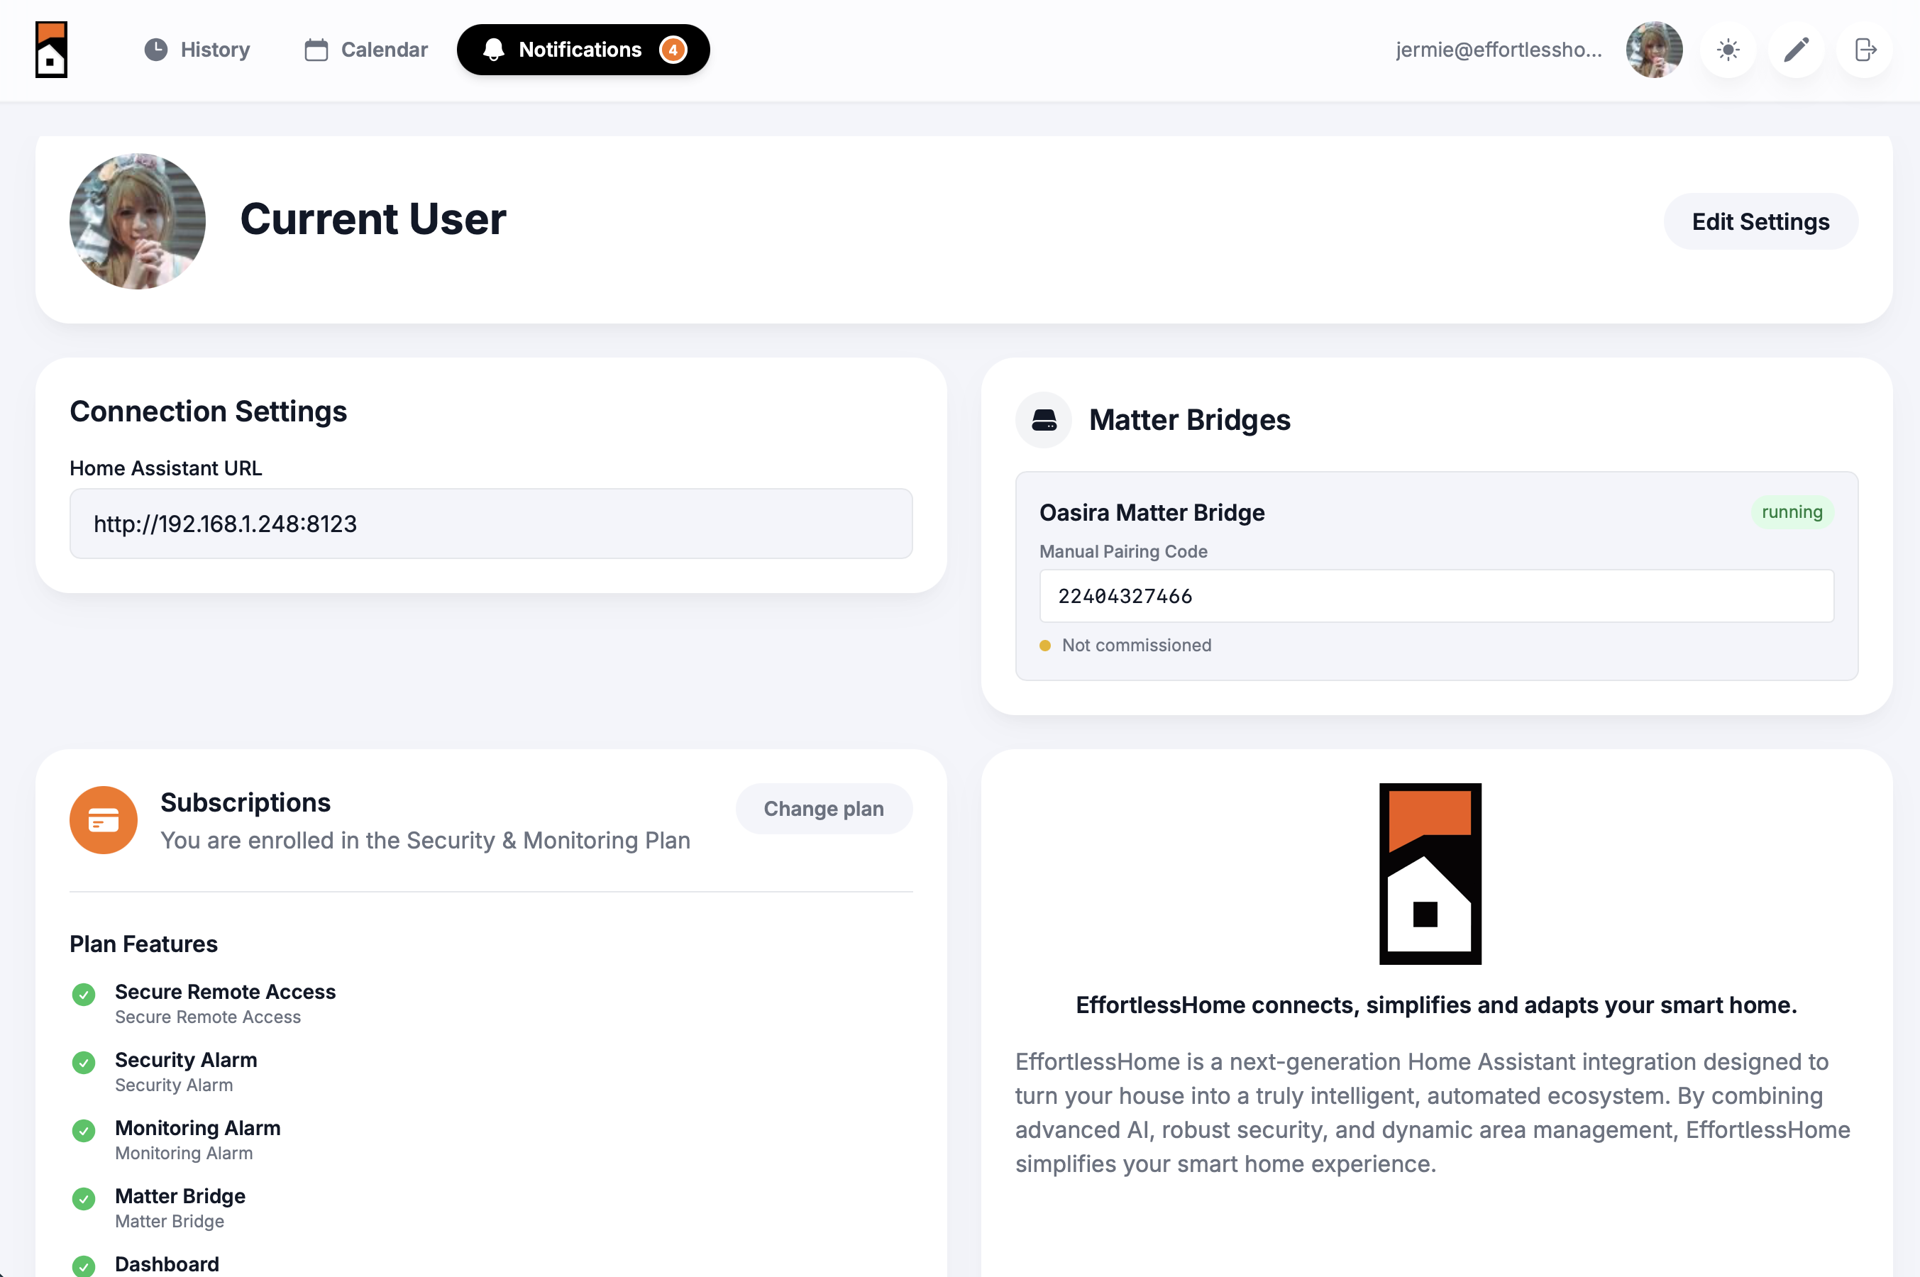Click the pencil edit icon in header
1920x1277 pixels.
click(1796, 50)
